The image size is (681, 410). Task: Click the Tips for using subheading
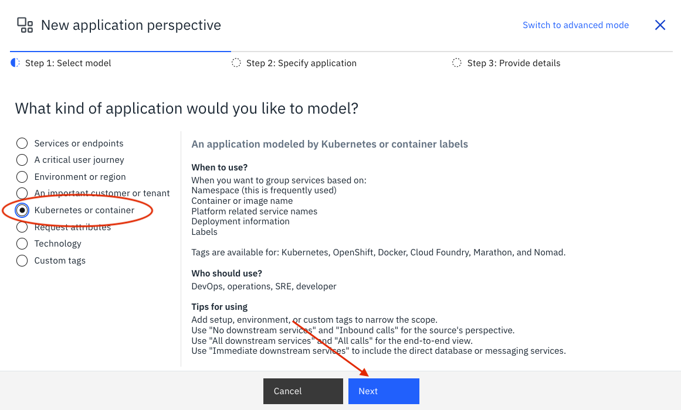click(219, 307)
